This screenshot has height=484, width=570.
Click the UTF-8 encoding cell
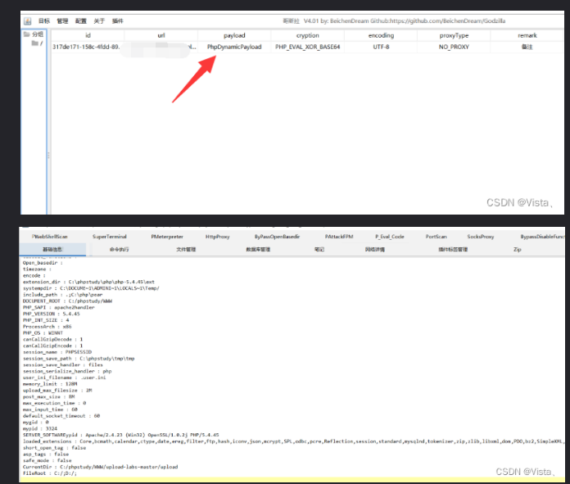click(381, 47)
